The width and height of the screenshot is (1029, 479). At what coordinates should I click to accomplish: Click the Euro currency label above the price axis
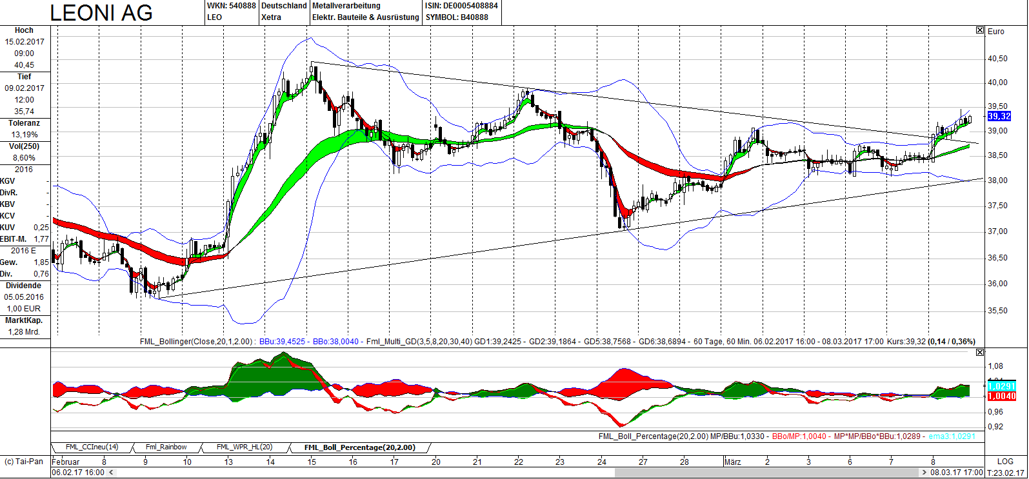pyautogui.click(x=996, y=32)
